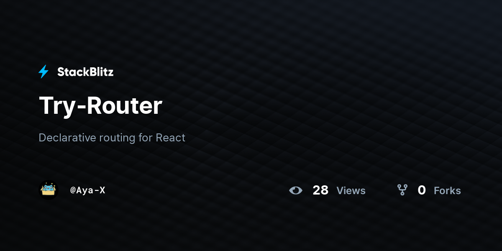
Task: Click the Blitz portion of the StackBlitz name
Action: (100, 72)
